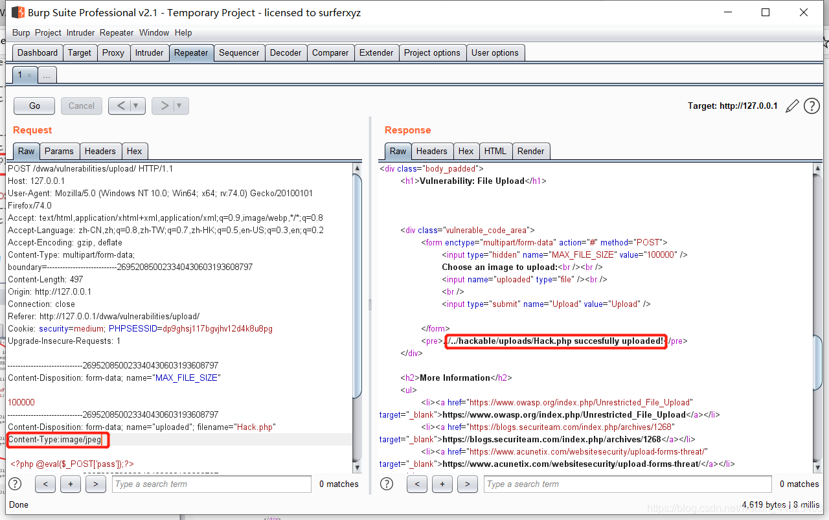Click the PHP eval payload line
This screenshot has height=520, width=829.
click(73, 464)
